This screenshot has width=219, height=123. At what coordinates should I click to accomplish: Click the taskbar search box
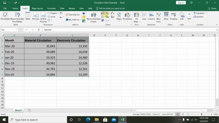38,120
